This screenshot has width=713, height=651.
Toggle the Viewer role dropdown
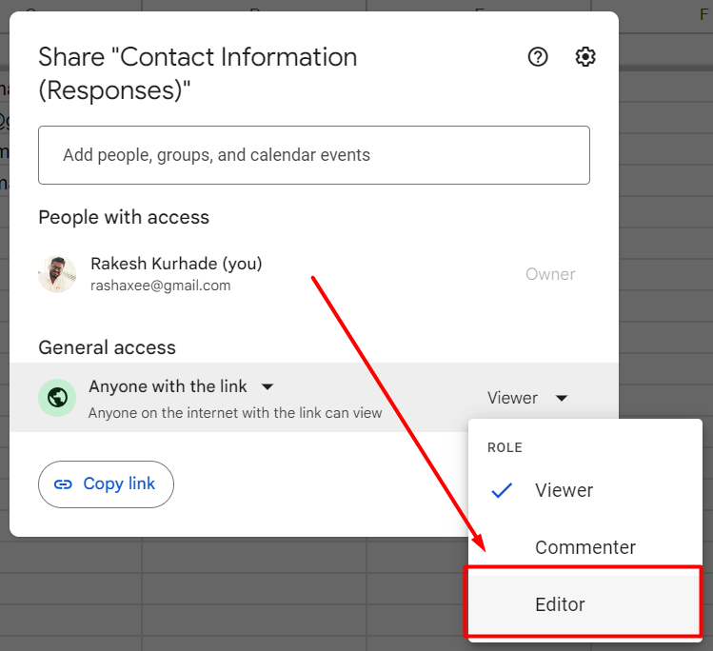click(x=527, y=398)
